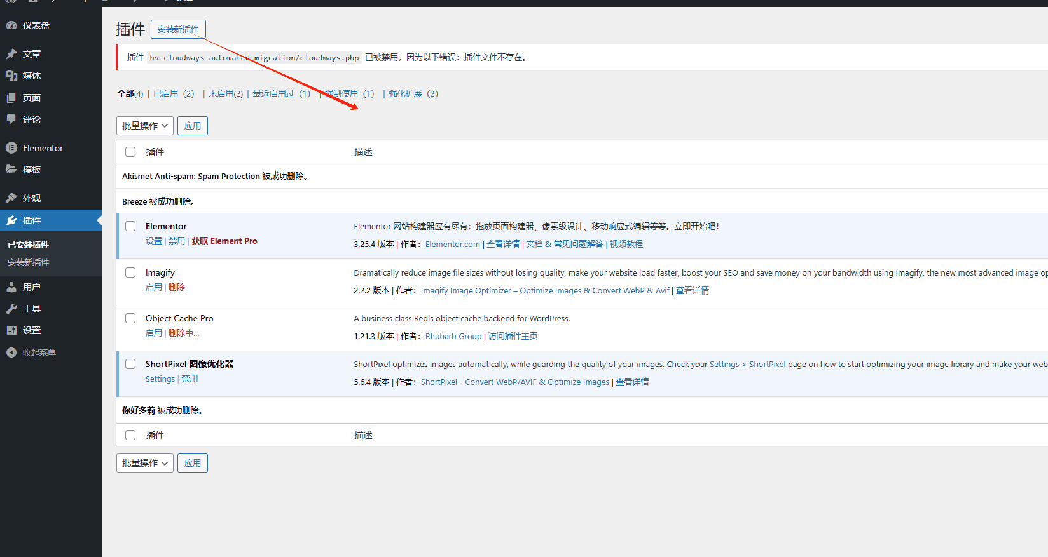Image resolution: width=1048 pixels, height=557 pixels.
Task: Click 获取 Element Pro link
Action: [224, 241]
